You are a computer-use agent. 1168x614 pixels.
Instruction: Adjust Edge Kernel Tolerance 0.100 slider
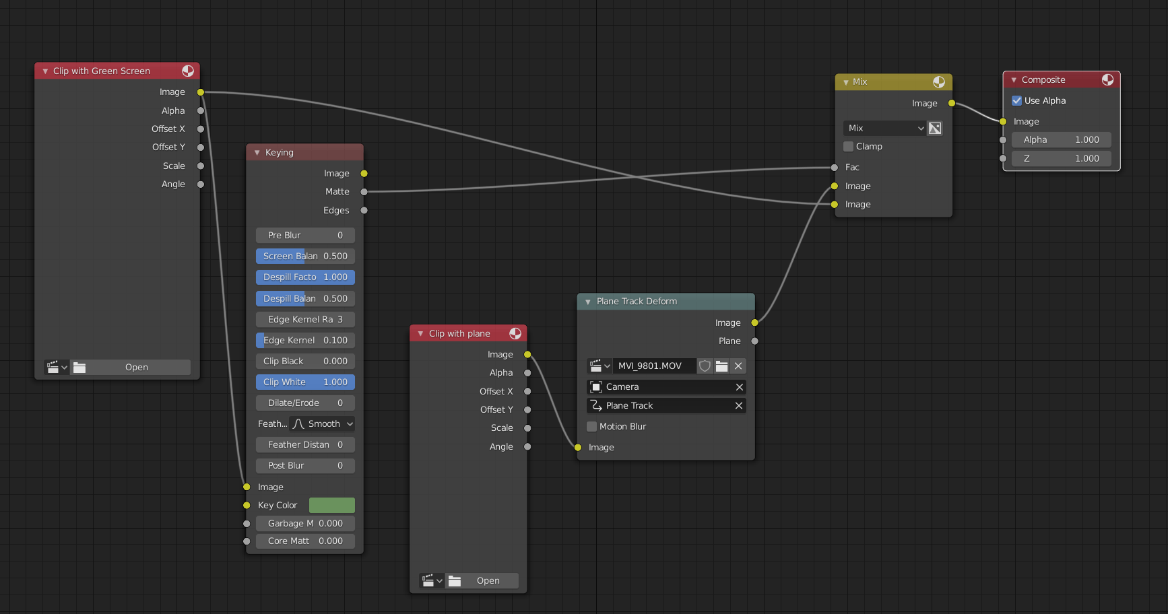click(x=305, y=341)
